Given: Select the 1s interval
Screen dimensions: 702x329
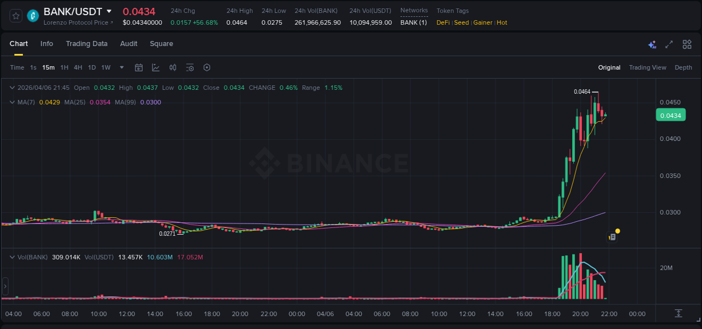Looking at the screenshot, I should tap(33, 67).
